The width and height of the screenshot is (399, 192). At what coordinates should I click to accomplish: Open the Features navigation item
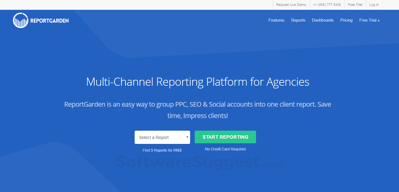[276, 20]
